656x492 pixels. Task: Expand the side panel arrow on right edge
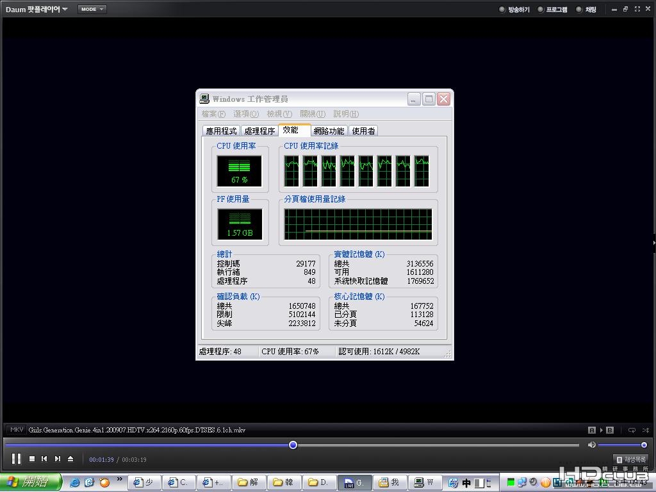coord(654,242)
